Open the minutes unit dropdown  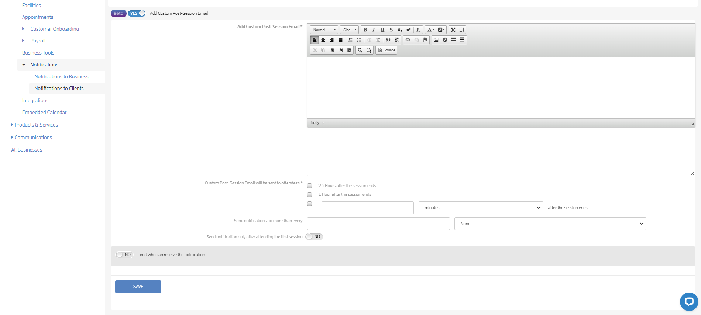[481, 208]
